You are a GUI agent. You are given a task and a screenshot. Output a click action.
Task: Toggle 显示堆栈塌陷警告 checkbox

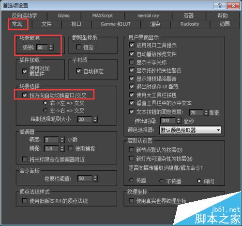point(132,79)
